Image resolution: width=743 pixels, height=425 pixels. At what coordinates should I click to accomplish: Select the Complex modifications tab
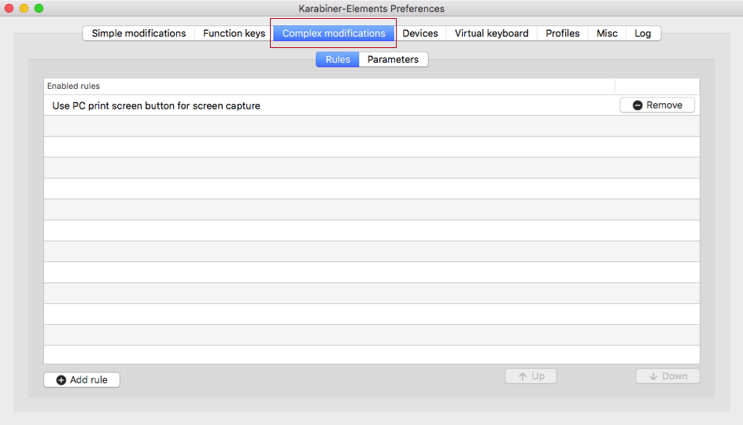[x=334, y=33]
